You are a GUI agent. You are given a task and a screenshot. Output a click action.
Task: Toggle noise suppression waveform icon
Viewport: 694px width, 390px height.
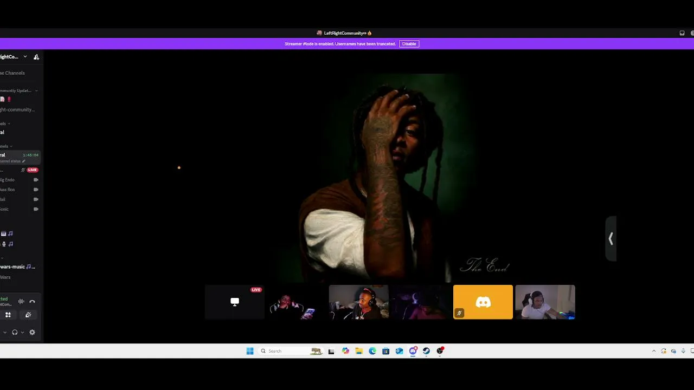[x=21, y=302]
